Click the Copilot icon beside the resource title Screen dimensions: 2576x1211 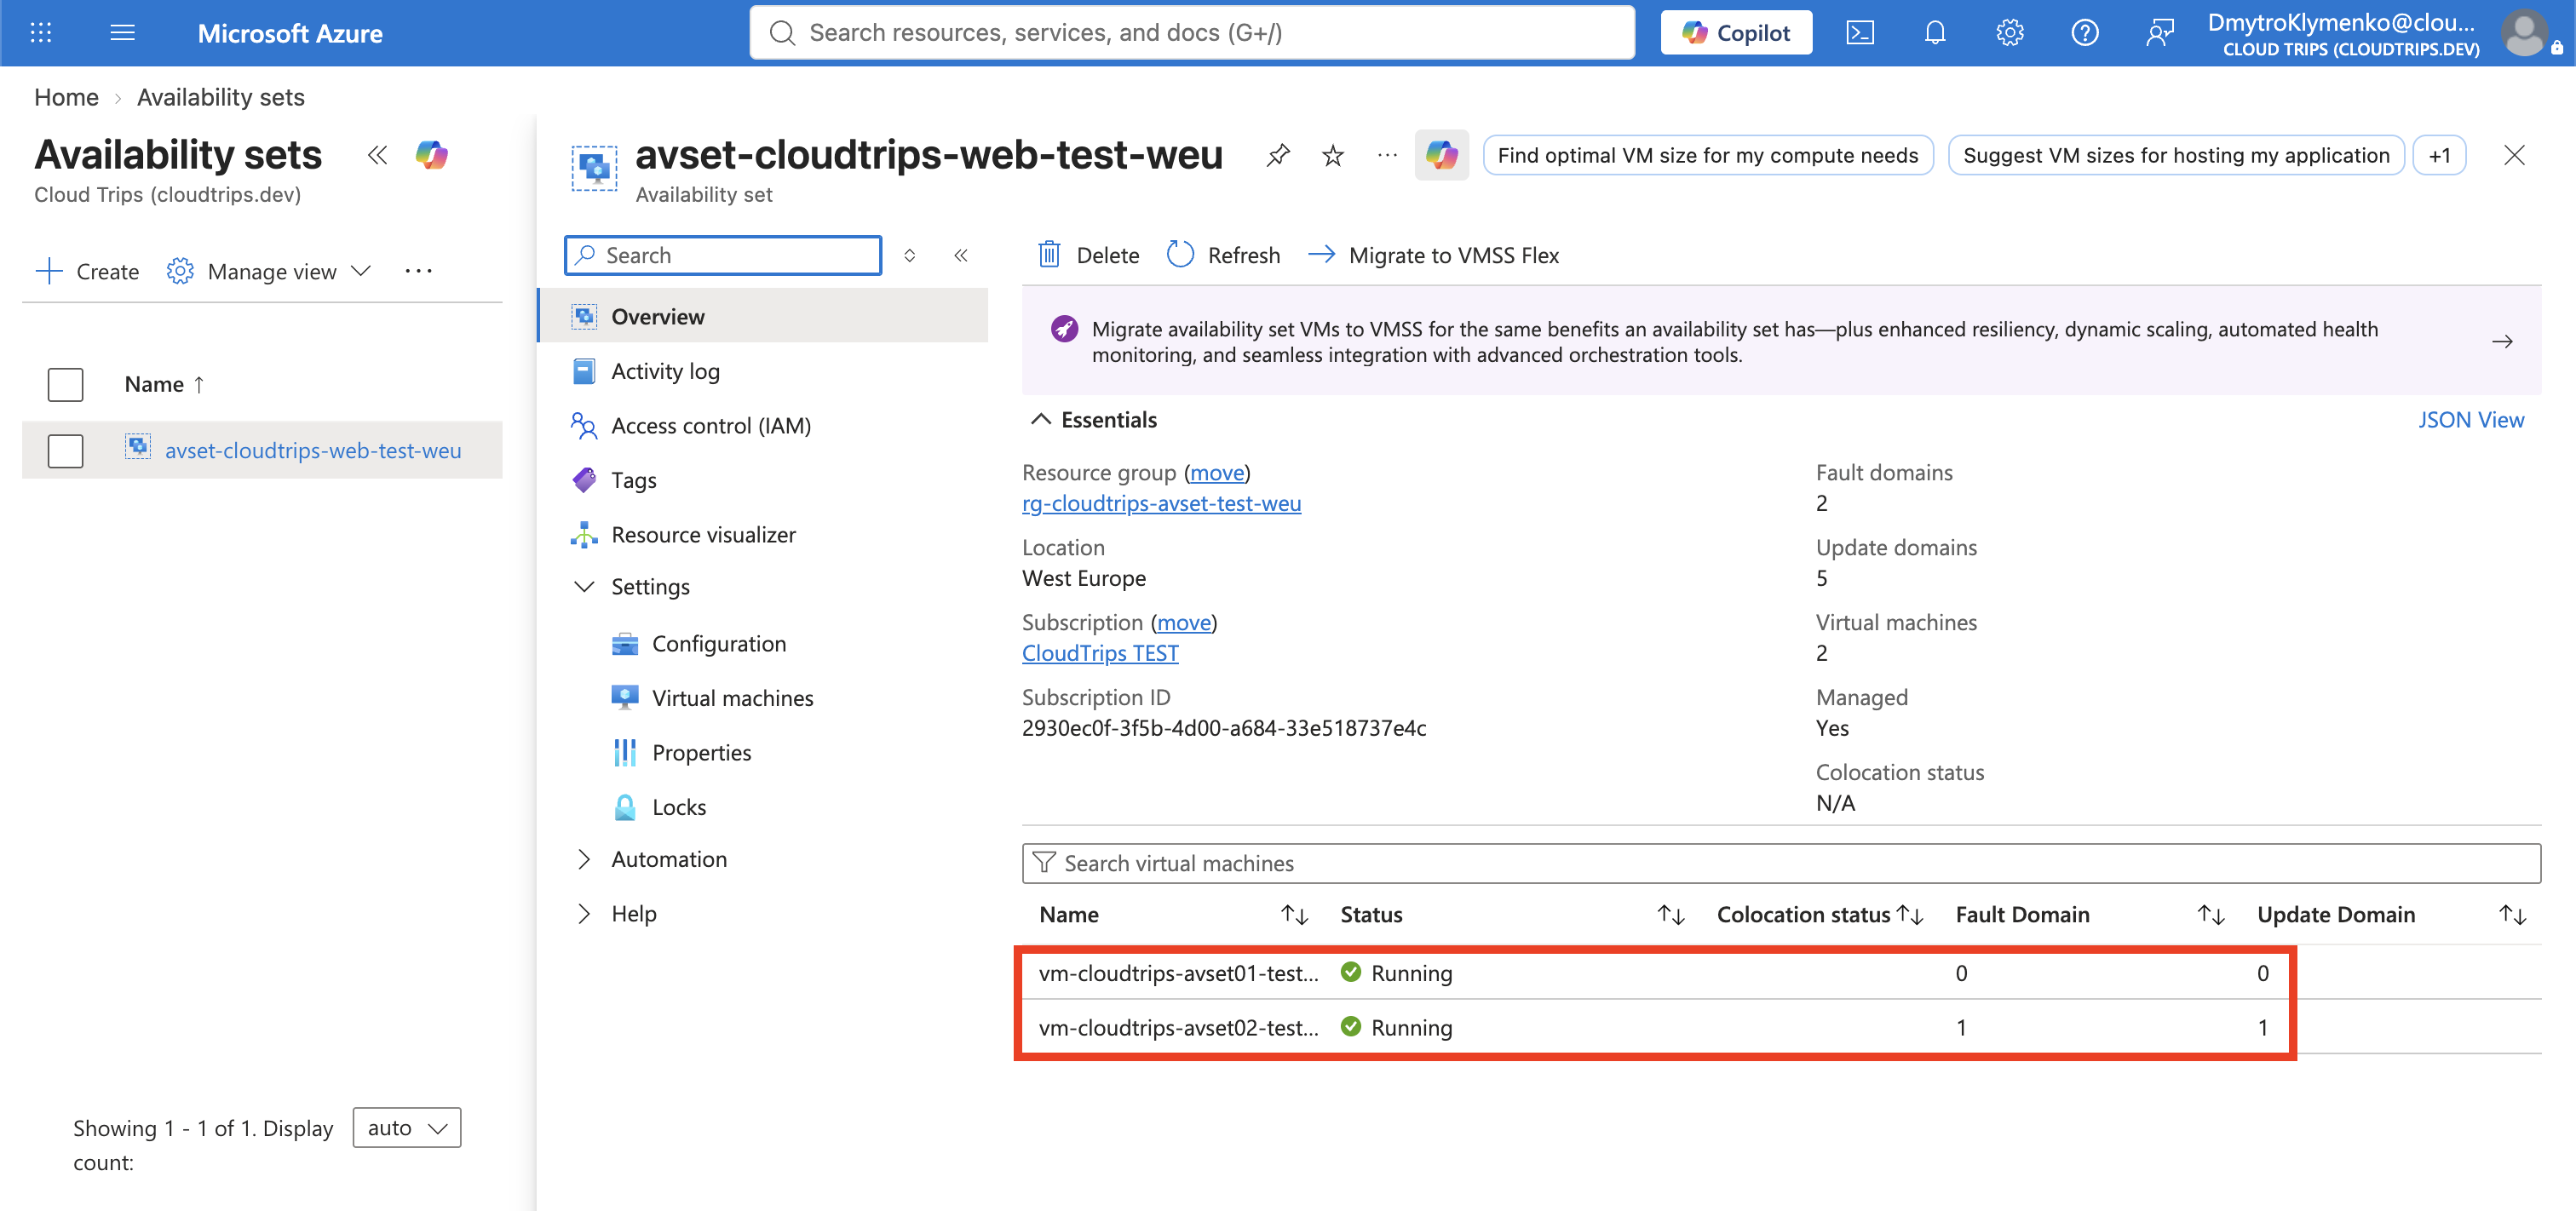pos(1442,155)
